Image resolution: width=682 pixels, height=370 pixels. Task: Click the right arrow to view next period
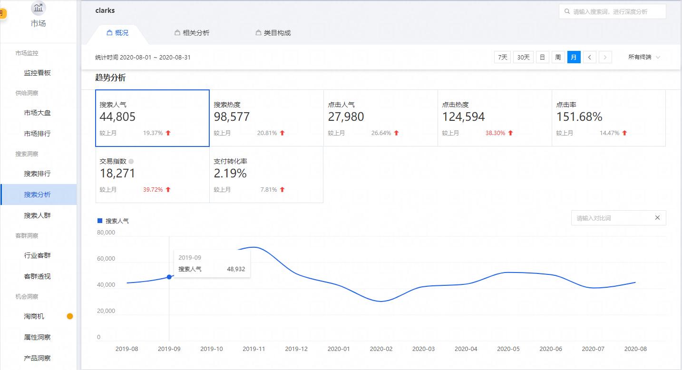tap(605, 57)
